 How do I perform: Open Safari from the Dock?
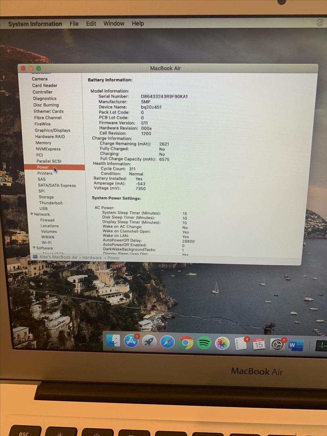(168, 342)
